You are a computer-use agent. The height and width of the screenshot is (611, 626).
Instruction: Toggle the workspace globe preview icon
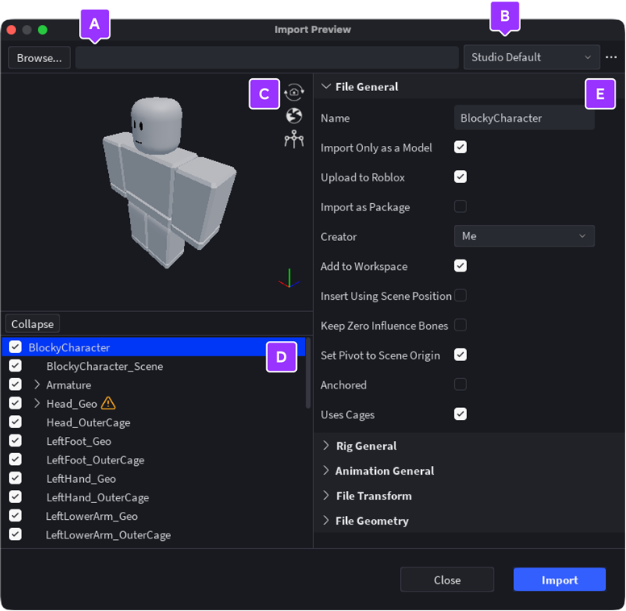(294, 116)
